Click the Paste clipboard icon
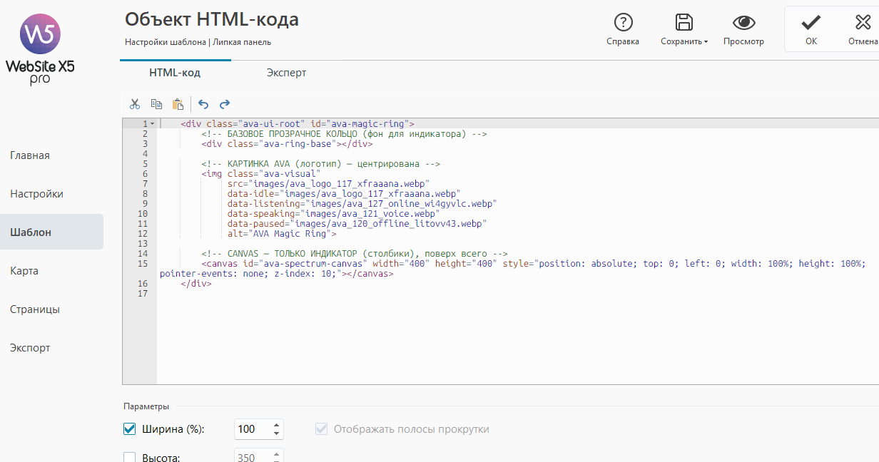 point(178,103)
